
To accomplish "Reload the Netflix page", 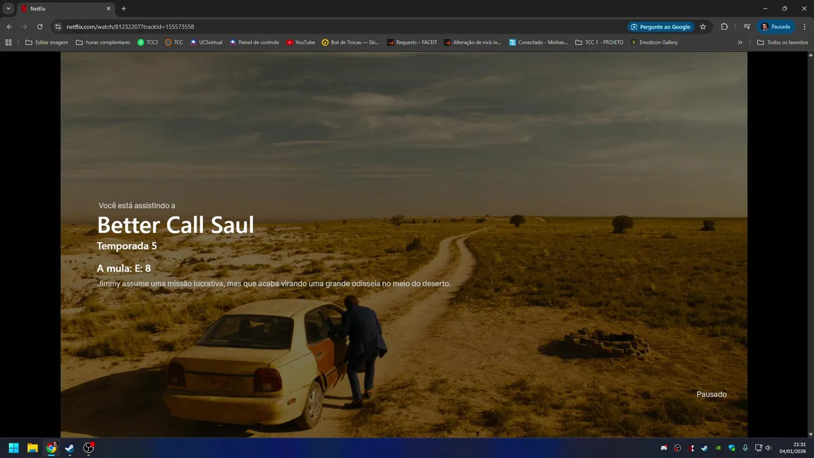I will click(40, 27).
